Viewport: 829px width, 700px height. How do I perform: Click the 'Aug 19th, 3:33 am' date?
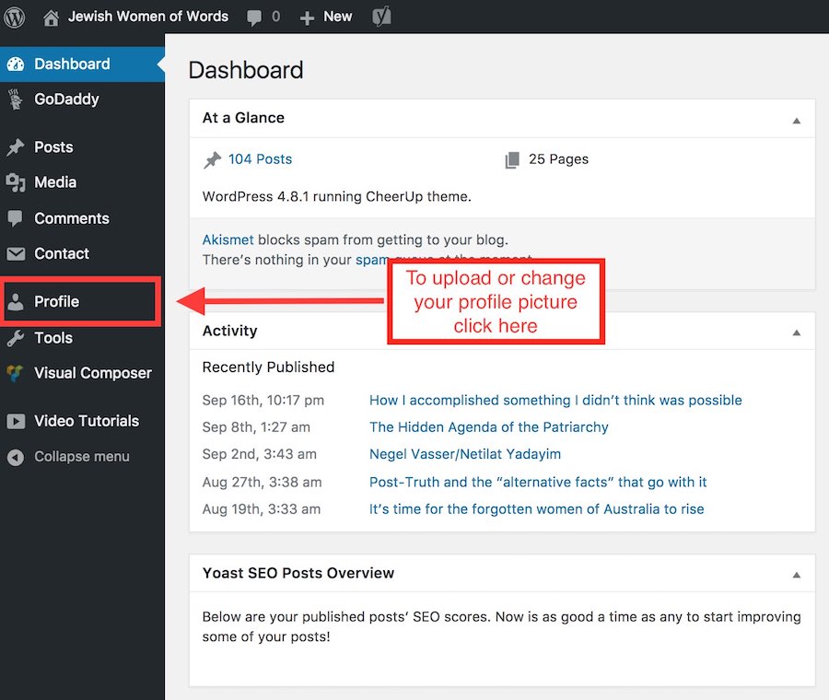[262, 509]
